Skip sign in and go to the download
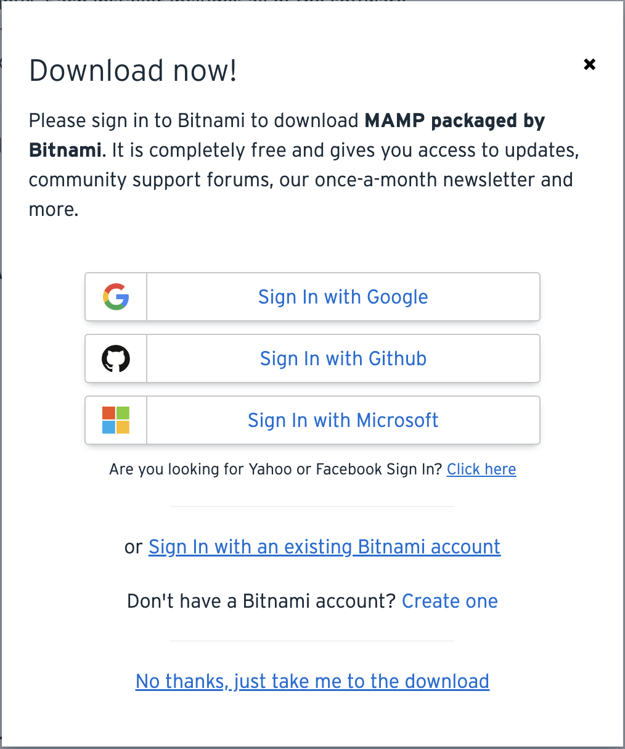This screenshot has width=625, height=749. 312,681
